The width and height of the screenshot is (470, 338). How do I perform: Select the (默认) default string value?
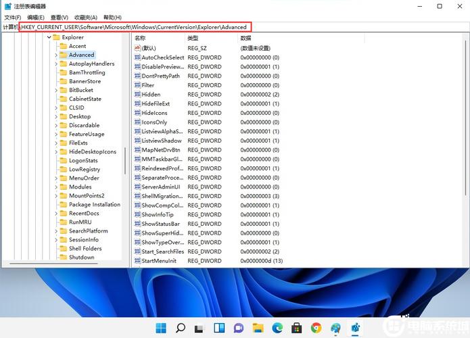tap(148, 49)
